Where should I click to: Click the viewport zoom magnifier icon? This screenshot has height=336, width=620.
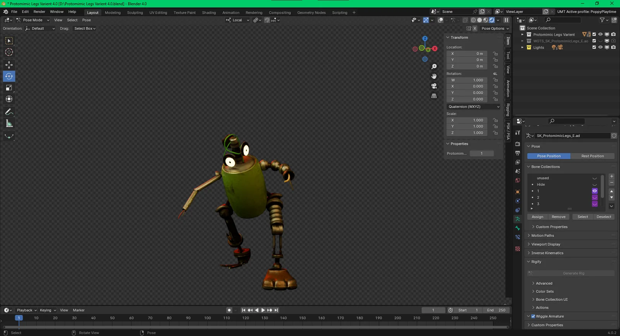434,67
